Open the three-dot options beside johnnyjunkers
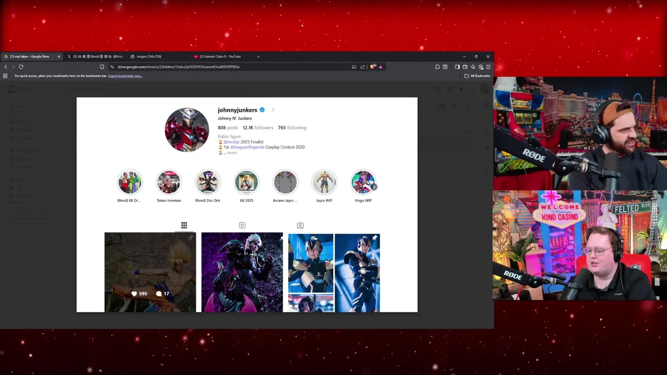Viewport: 667px width, 375px height. click(x=273, y=110)
